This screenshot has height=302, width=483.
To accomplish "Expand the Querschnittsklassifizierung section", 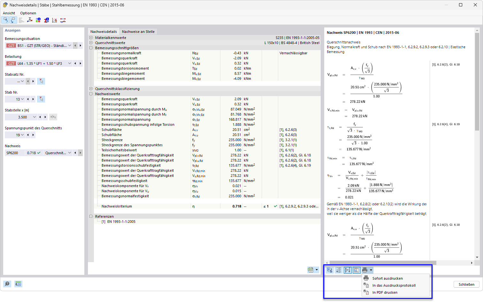I will point(91,89).
